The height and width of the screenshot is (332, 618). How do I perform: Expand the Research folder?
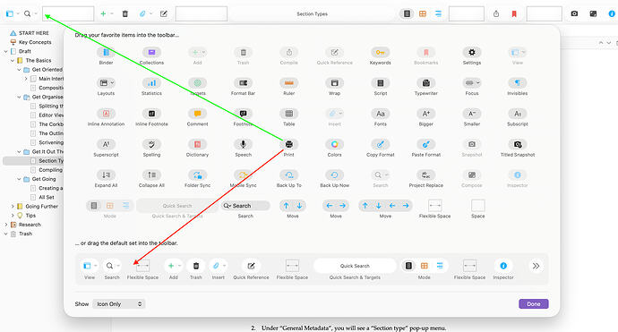tap(6, 225)
